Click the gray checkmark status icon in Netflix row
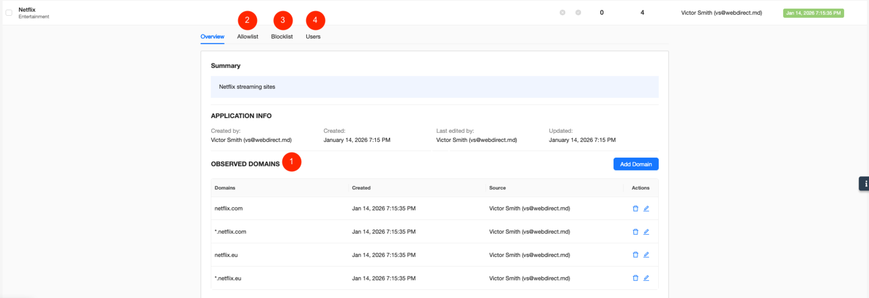The image size is (869, 298). click(x=578, y=12)
